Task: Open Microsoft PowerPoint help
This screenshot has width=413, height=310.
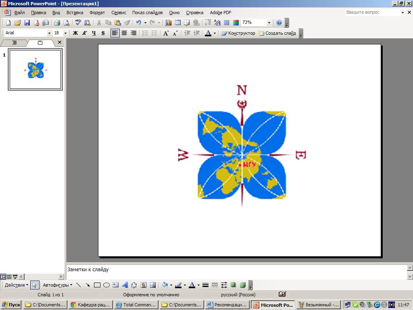Action: pos(279,23)
